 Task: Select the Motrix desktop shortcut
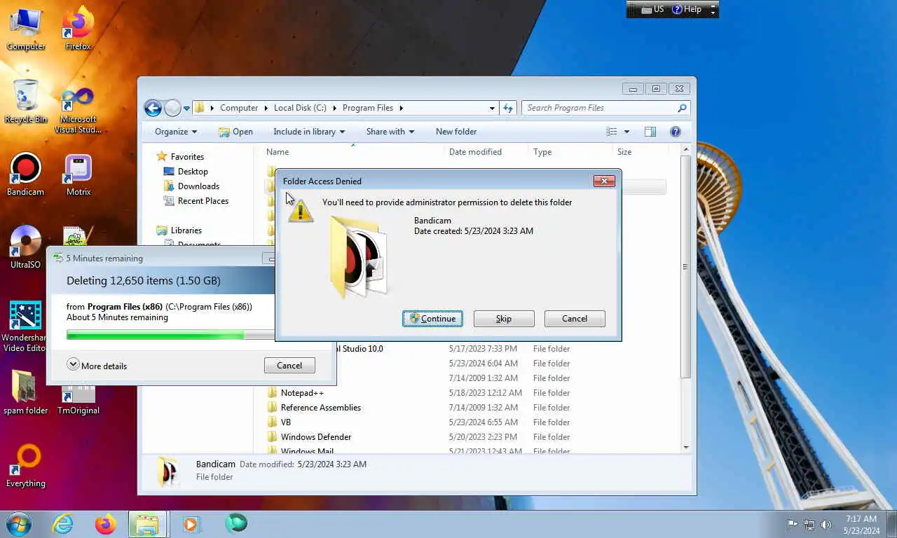[x=78, y=175]
